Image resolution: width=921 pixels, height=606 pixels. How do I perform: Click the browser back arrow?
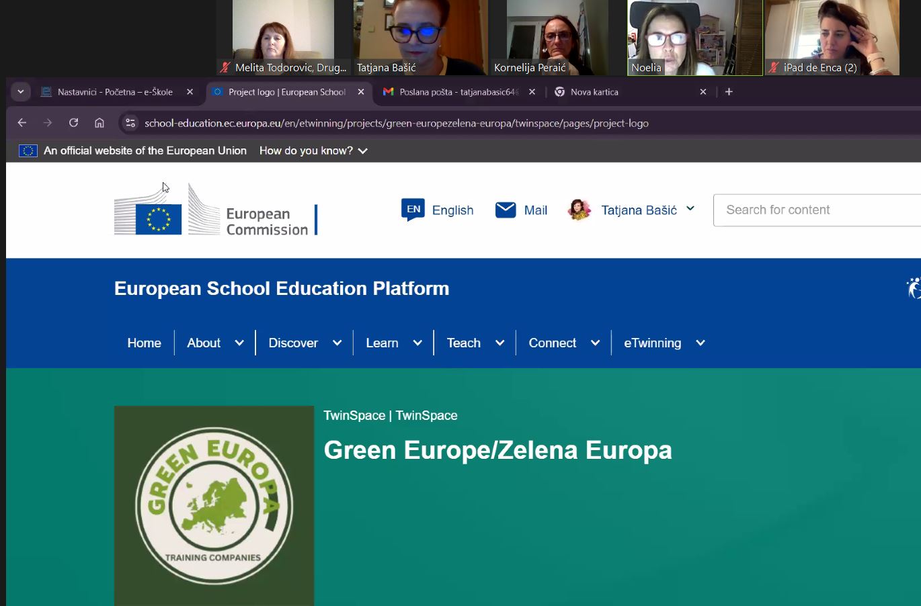pyautogui.click(x=22, y=123)
